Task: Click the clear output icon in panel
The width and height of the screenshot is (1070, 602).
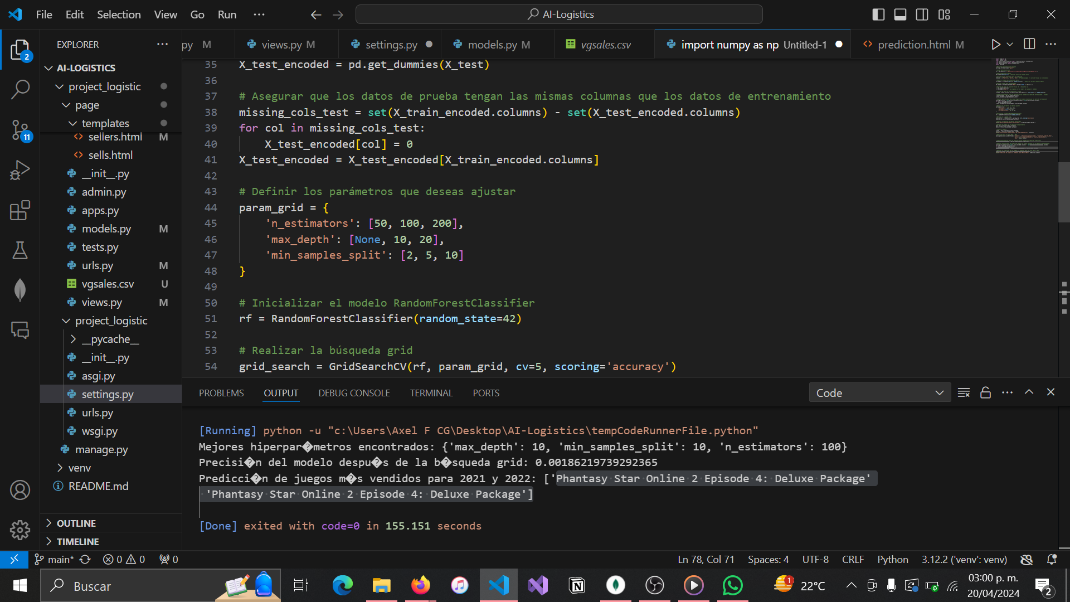Action: click(964, 393)
